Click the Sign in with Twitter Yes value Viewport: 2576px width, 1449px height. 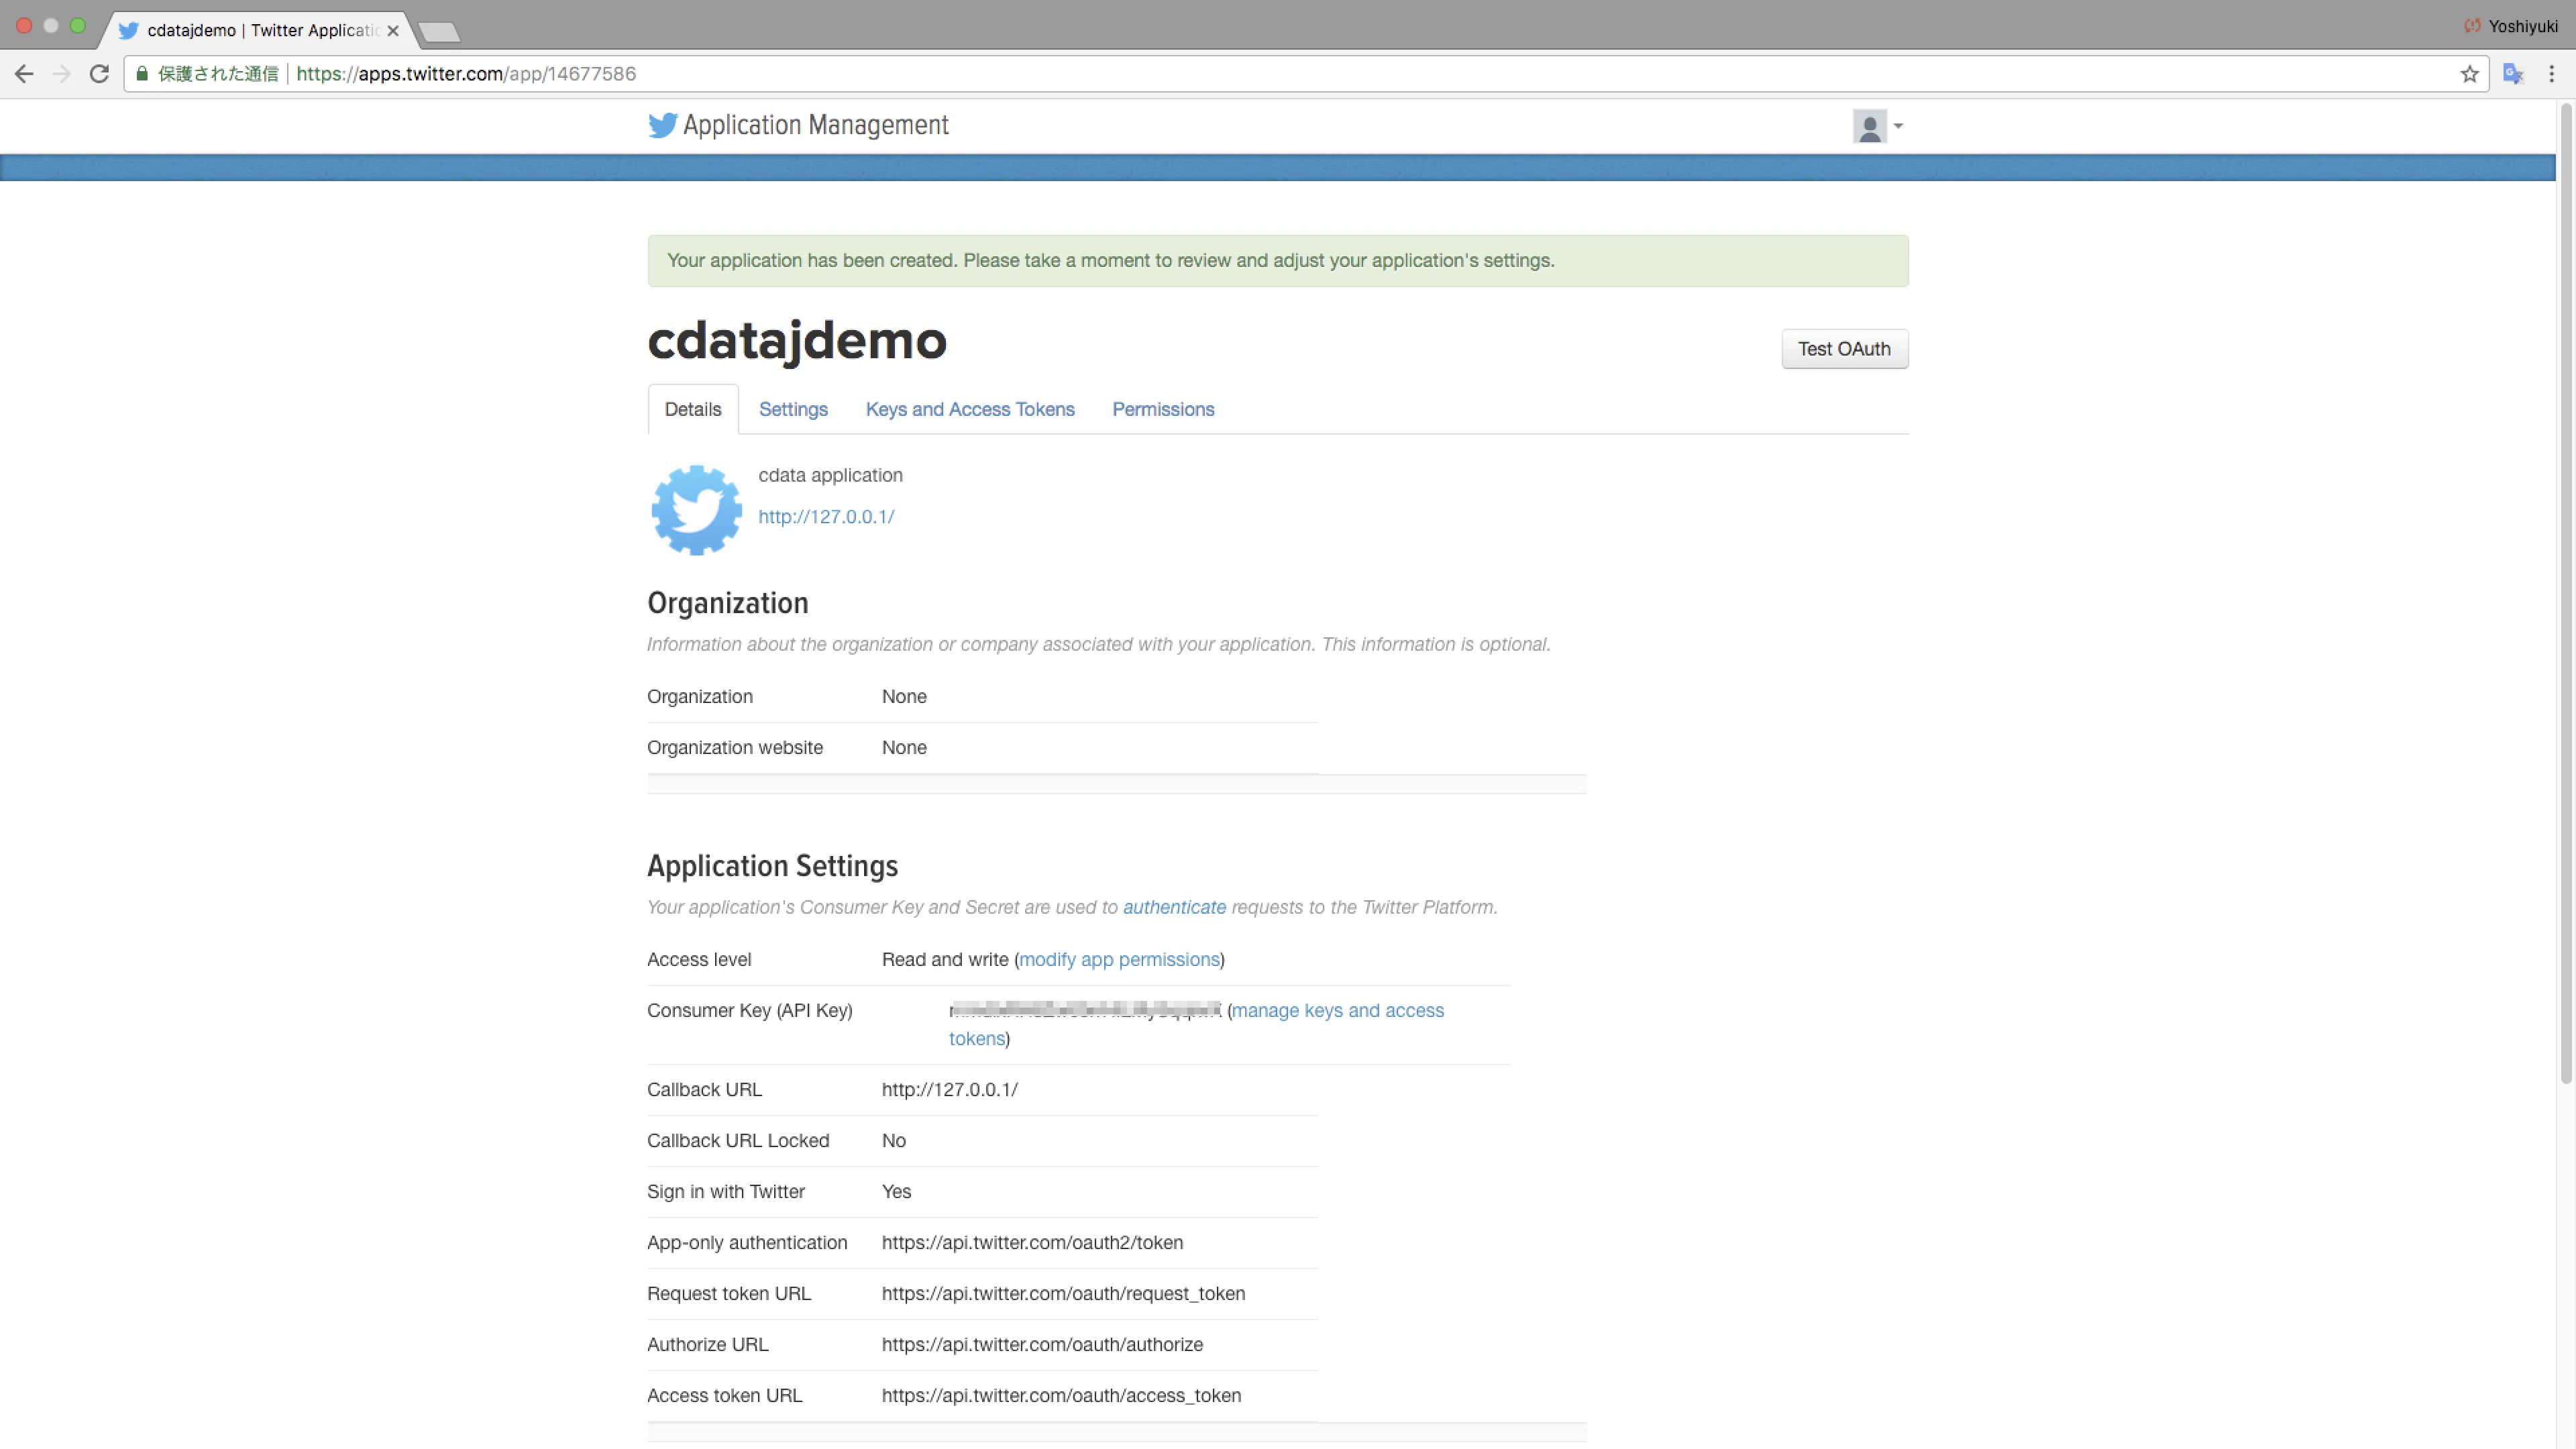896,1192
